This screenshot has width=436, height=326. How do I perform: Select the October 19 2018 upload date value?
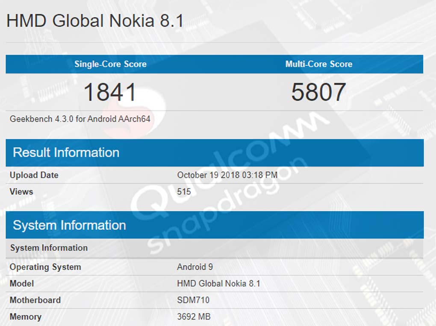tap(227, 175)
